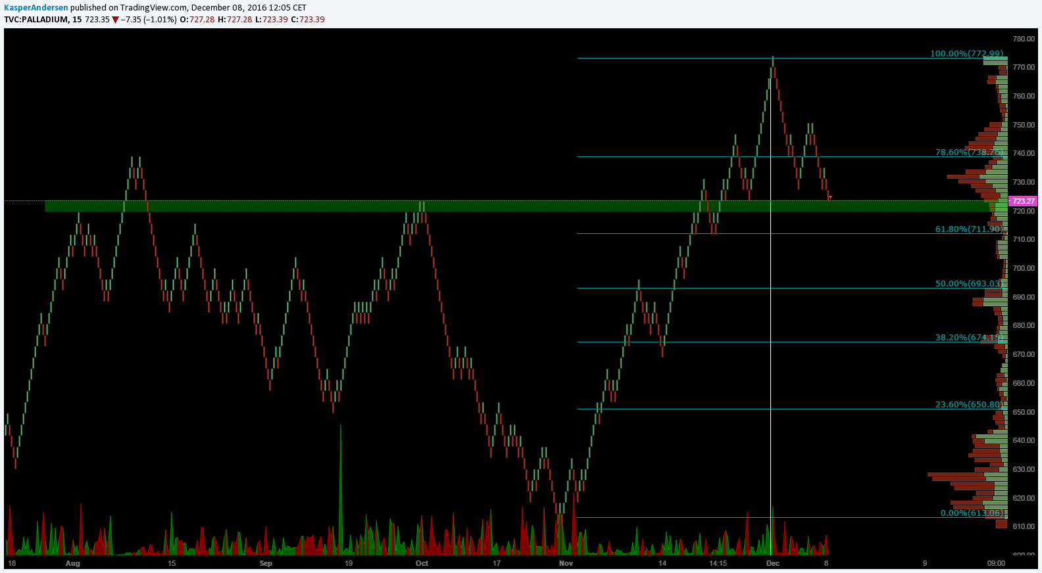
Task: Click the publish date December 08, 2016
Action: pos(229,8)
